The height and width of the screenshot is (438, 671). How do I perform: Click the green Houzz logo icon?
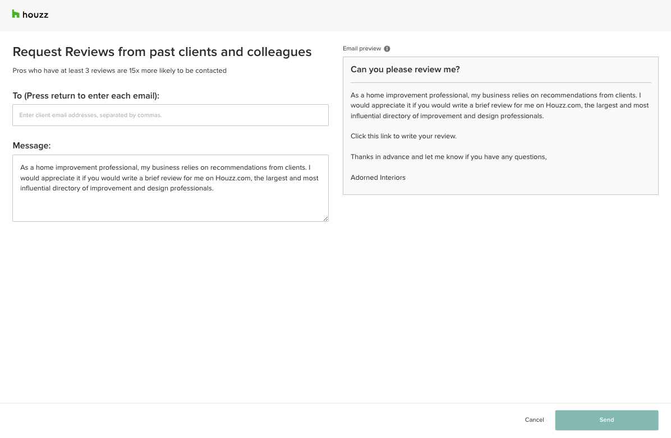(x=16, y=14)
